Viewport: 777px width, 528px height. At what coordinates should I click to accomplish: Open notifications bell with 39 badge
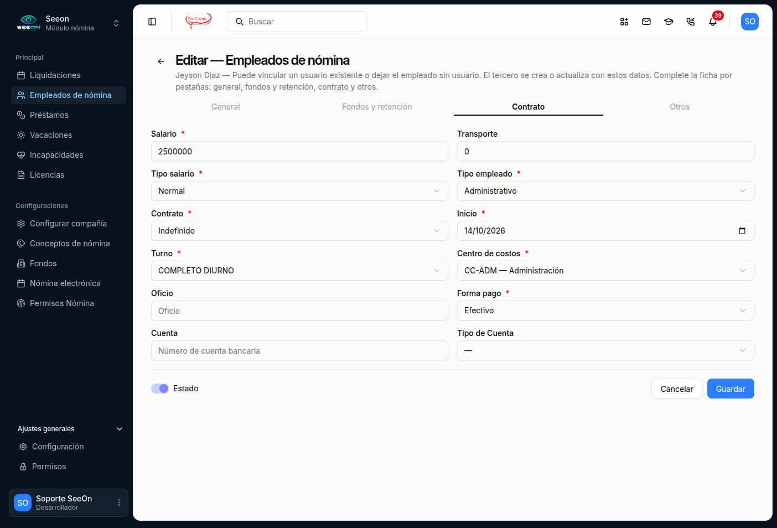coord(713,22)
